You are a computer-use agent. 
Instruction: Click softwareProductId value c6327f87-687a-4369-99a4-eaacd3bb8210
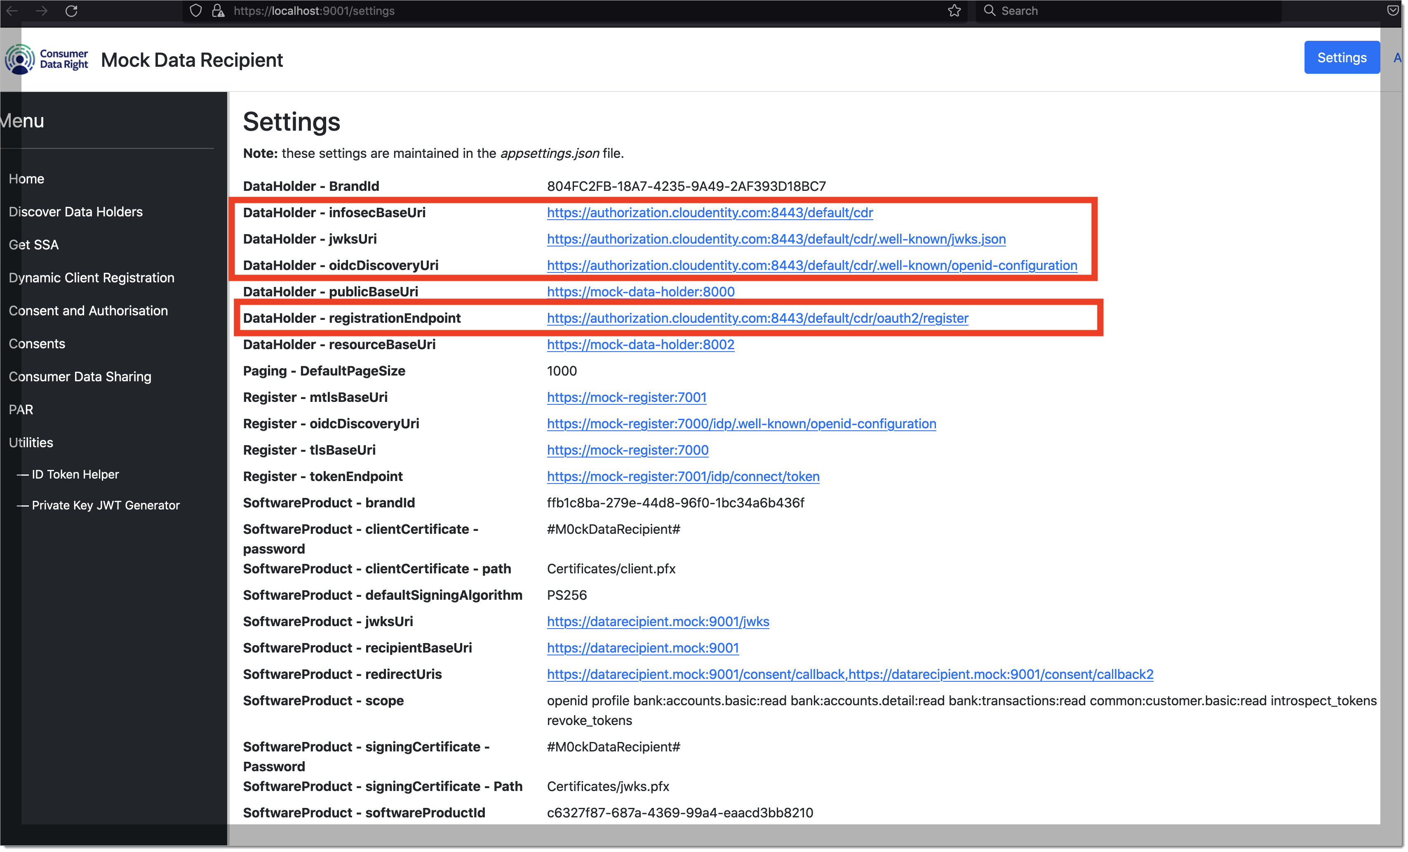tap(680, 813)
